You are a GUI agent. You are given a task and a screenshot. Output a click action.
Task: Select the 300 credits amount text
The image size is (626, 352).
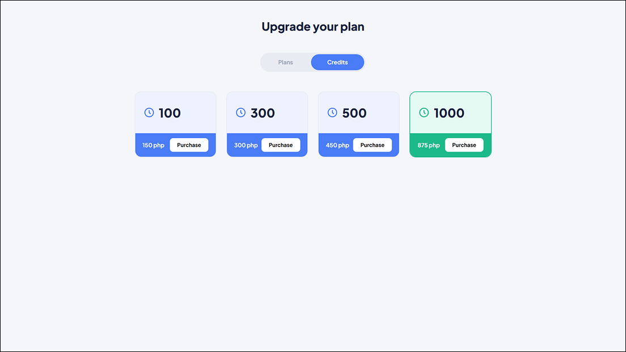click(x=263, y=113)
